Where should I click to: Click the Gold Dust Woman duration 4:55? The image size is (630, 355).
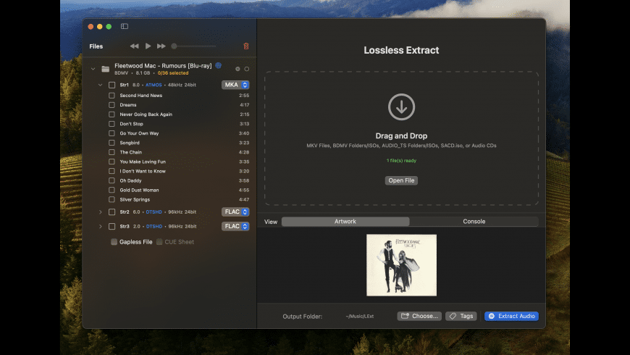coord(244,190)
